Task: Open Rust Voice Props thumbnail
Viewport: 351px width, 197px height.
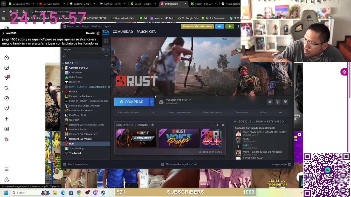Action: [179, 138]
